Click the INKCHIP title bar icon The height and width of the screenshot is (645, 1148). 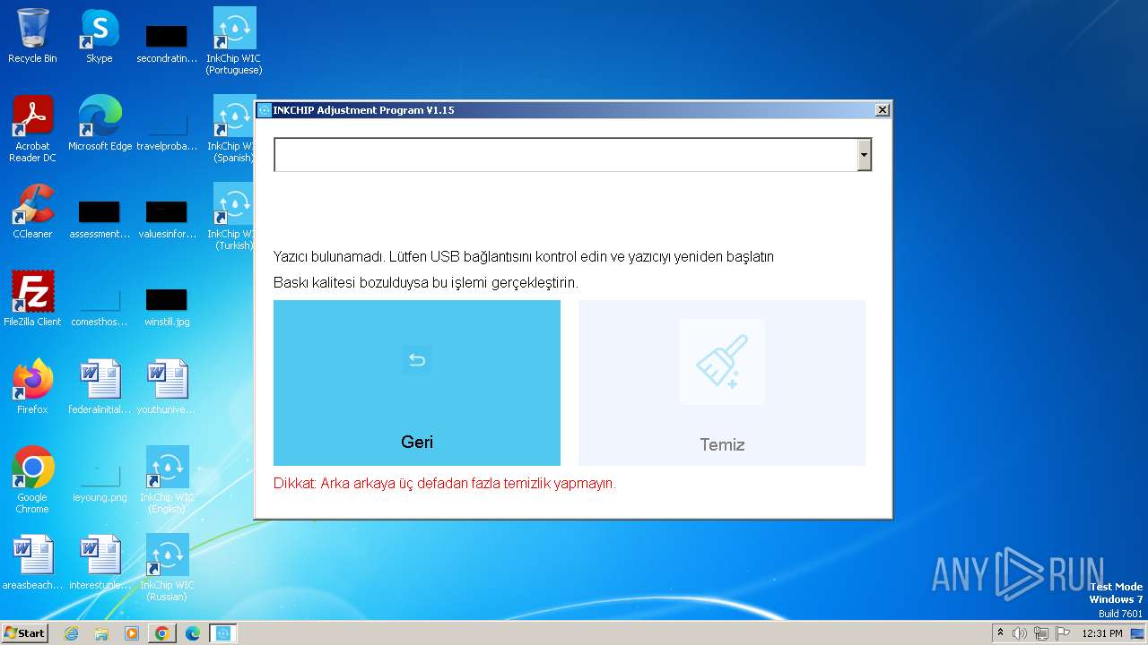tap(265, 110)
